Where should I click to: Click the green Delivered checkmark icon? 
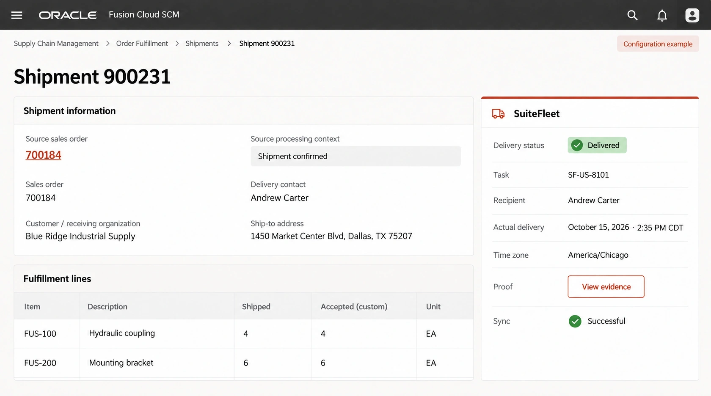[577, 145]
